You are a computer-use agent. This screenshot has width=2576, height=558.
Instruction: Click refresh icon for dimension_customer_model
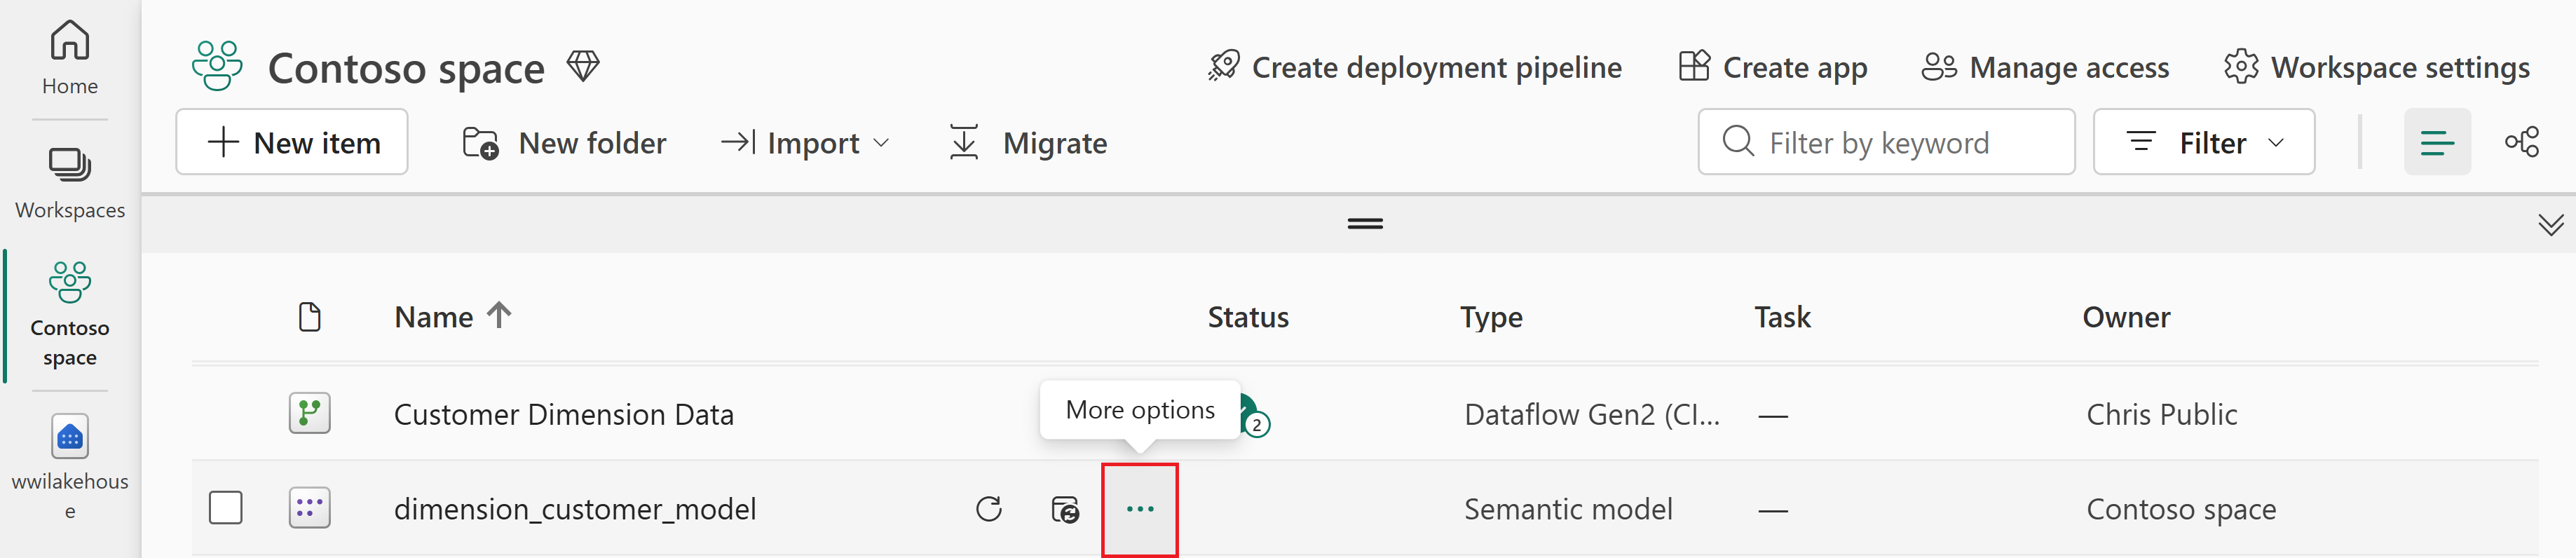(x=988, y=509)
